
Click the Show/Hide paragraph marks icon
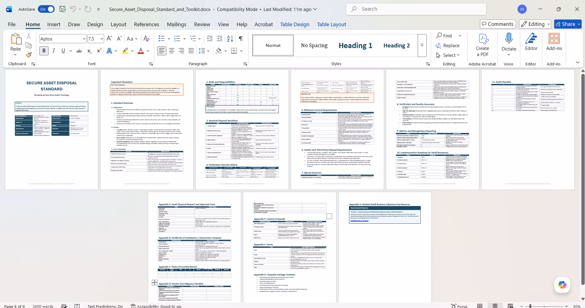(241, 39)
